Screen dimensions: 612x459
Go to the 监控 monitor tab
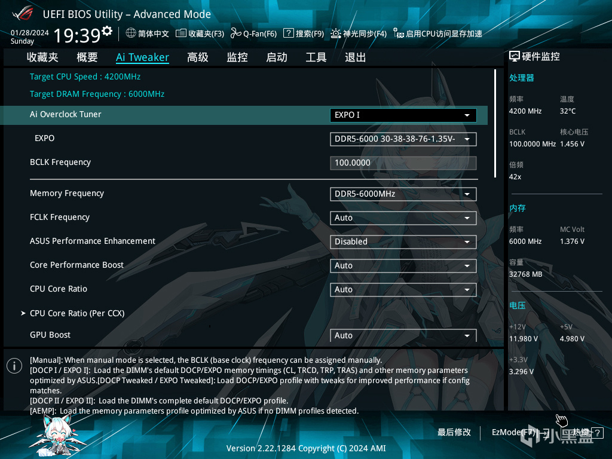point(237,57)
